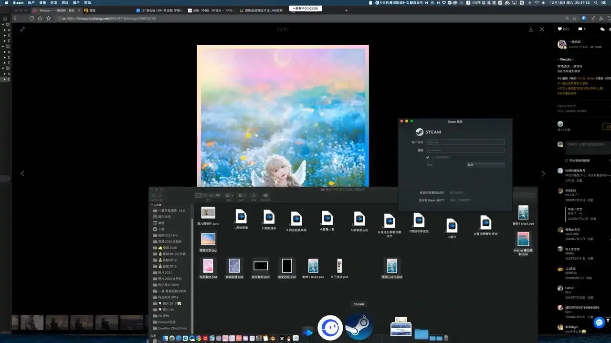Open the 帮助 menu in the menu bar
The height and width of the screenshot is (343, 611).
pos(87,3)
